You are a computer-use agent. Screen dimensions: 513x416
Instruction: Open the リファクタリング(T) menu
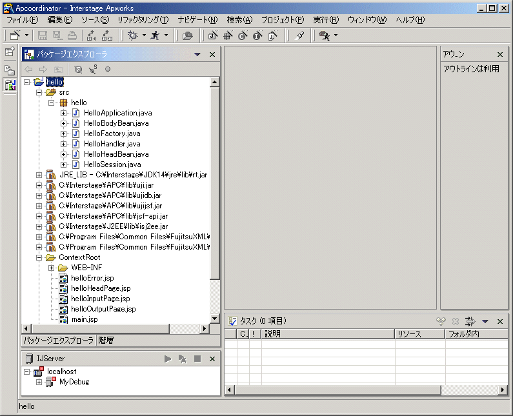(143, 20)
